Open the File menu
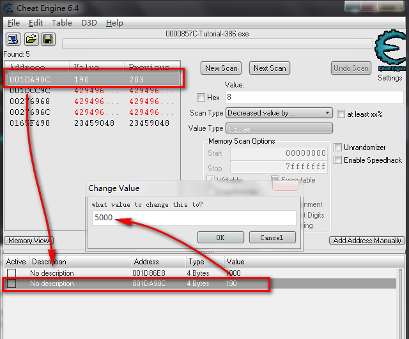 (13, 23)
